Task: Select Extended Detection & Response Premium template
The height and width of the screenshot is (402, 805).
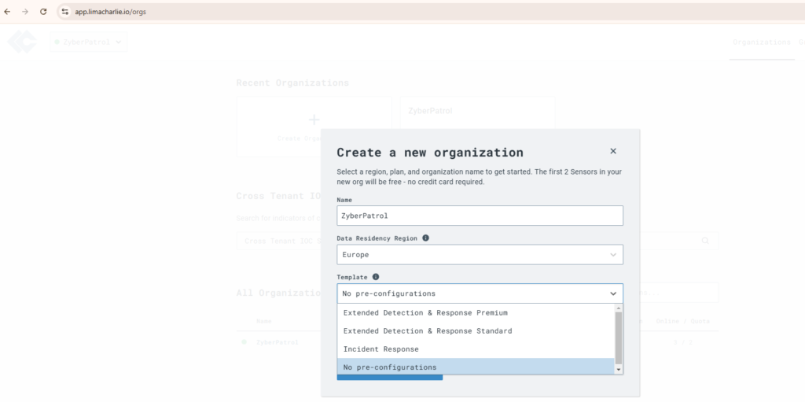Action: click(476, 312)
